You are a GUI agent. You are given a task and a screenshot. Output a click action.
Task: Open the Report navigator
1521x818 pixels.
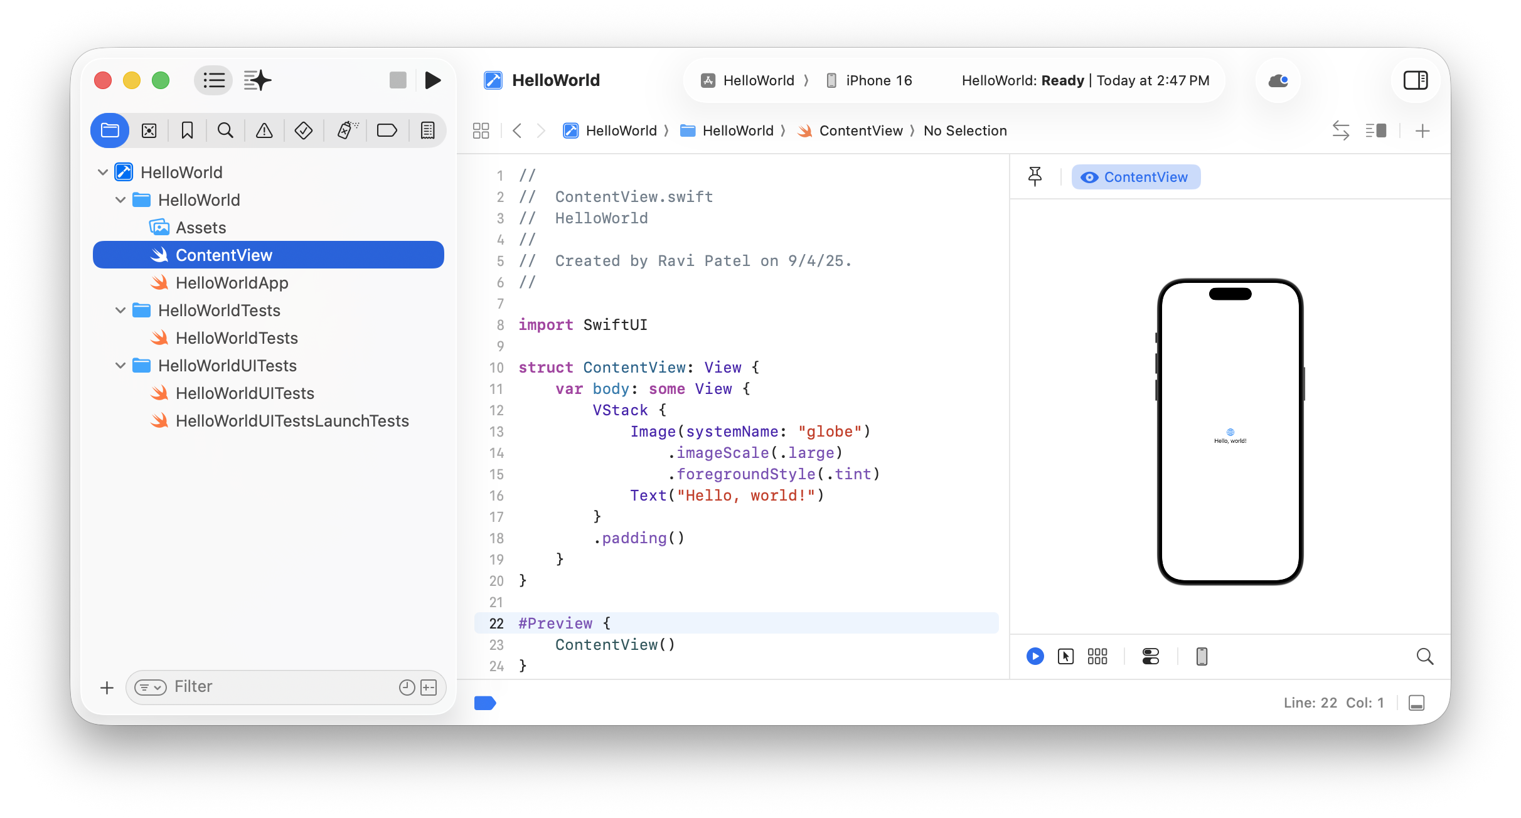click(x=427, y=130)
